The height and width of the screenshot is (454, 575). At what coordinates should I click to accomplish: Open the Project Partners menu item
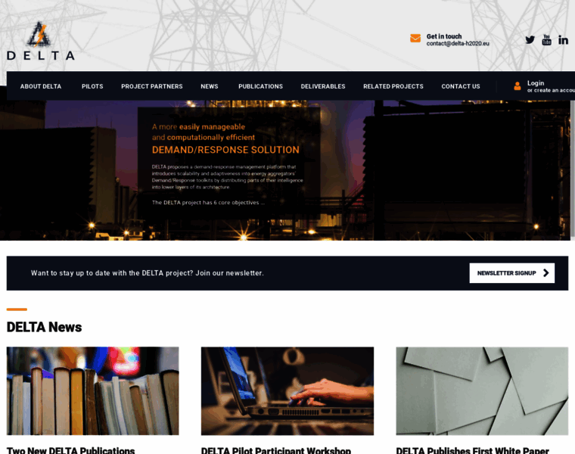point(152,86)
